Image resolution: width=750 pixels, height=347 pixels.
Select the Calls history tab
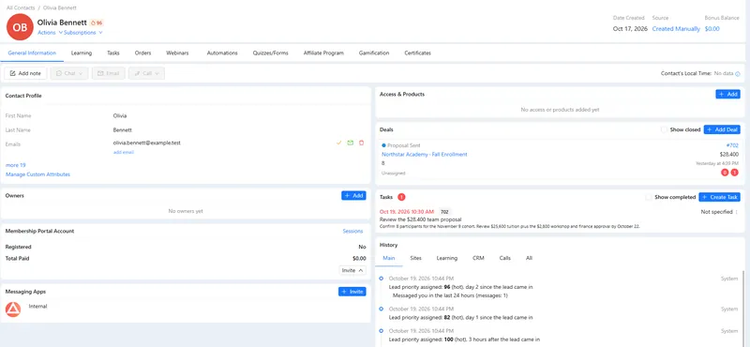tap(505, 258)
